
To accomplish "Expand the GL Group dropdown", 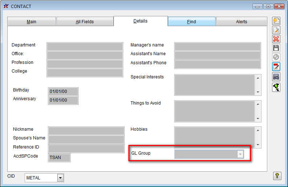I will [x=240, y=154].
